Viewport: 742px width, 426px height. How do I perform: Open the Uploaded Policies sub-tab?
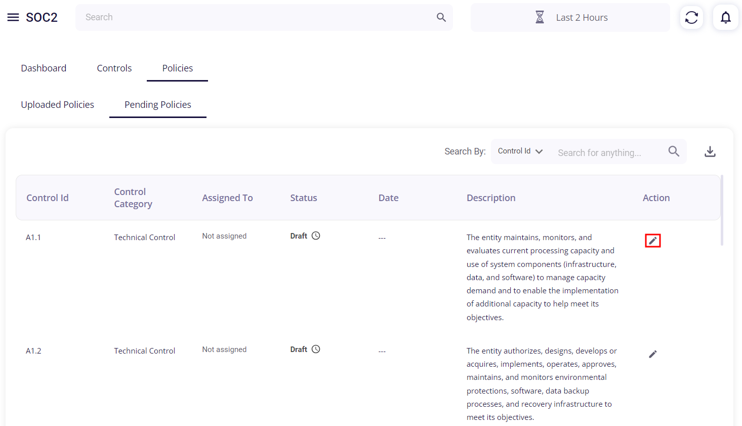(57, 104)
